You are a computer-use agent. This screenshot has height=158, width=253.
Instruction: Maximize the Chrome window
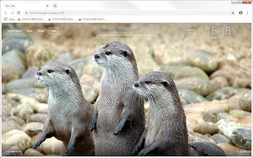[x=240, y=2]
